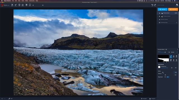The height and width of the screenshot is (100, 179).
Task: Turn Edge Aware Off
Action: (x=165, y=77)
